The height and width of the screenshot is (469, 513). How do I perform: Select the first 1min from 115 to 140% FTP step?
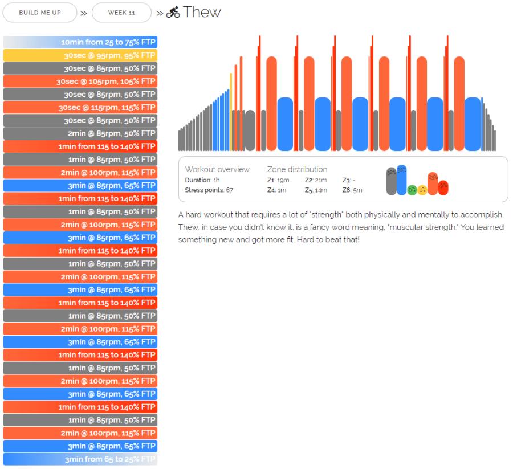click(80, 146)
